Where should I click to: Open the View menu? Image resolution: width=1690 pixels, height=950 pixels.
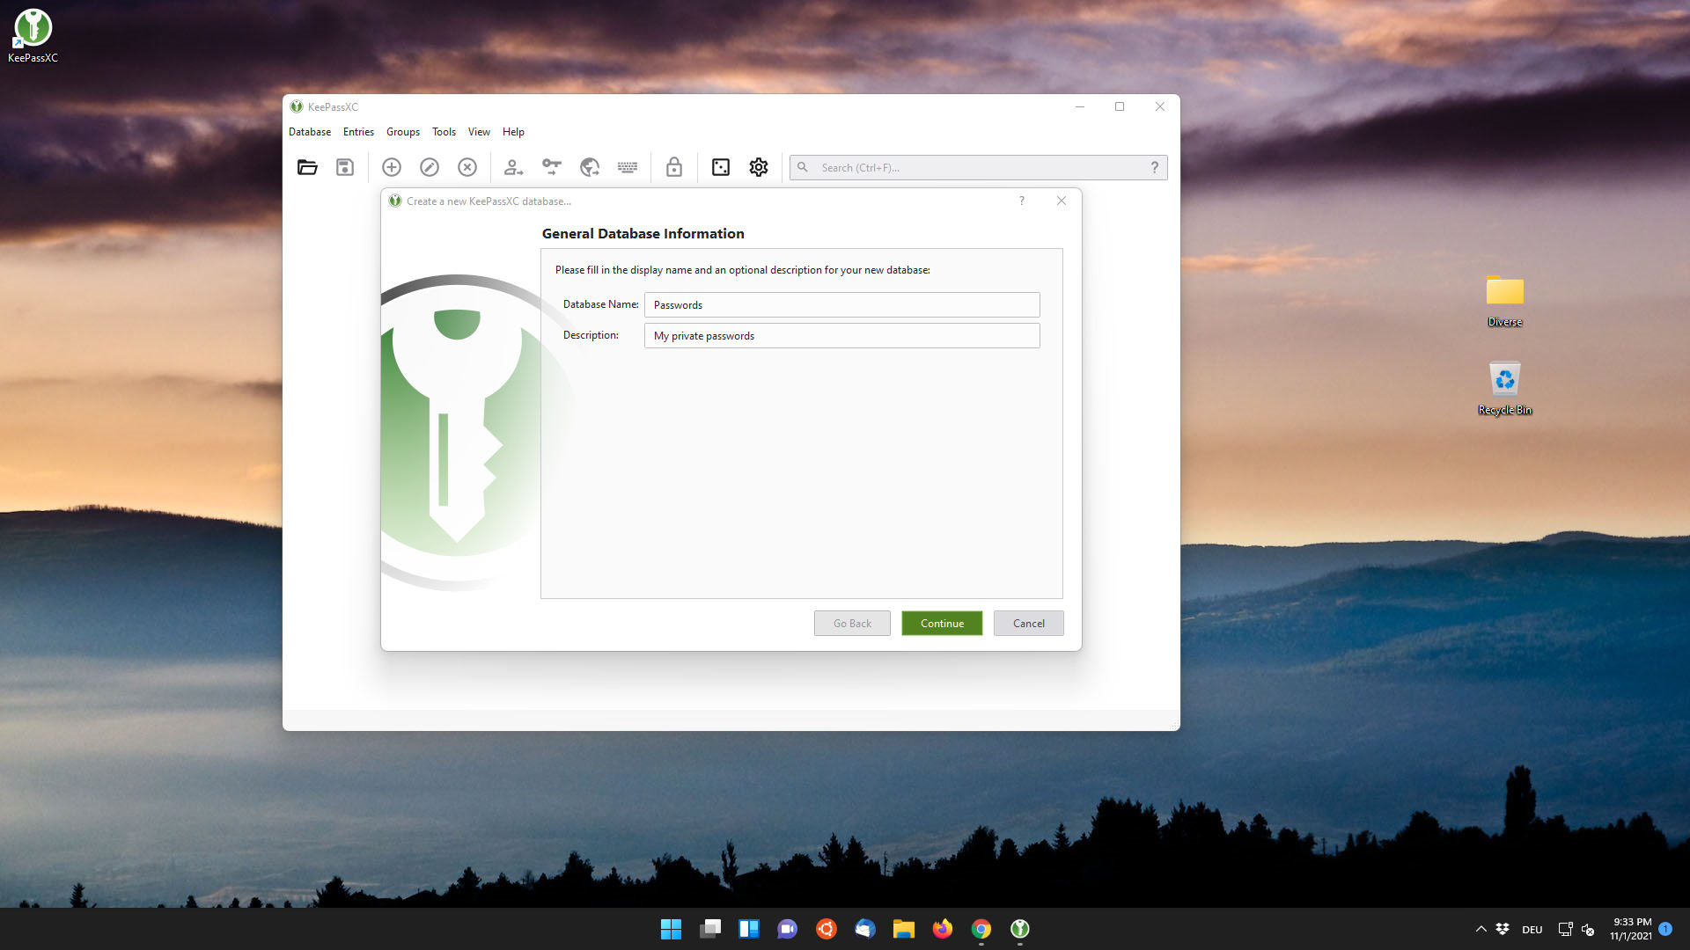coord(479,132)
